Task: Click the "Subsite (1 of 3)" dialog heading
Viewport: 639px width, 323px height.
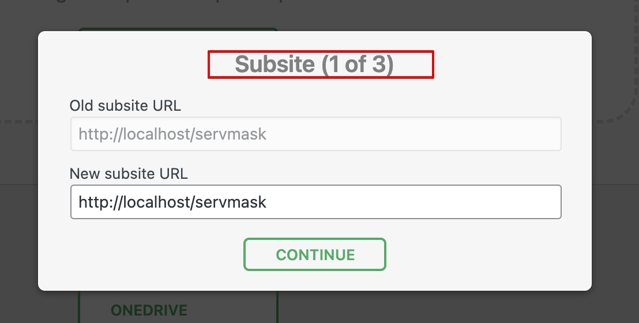Action: click(314, 64)
